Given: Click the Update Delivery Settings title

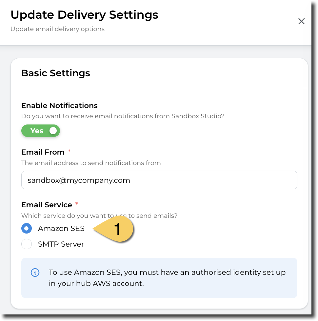Looking at the screenshot, I should click(x=85, y=15).
